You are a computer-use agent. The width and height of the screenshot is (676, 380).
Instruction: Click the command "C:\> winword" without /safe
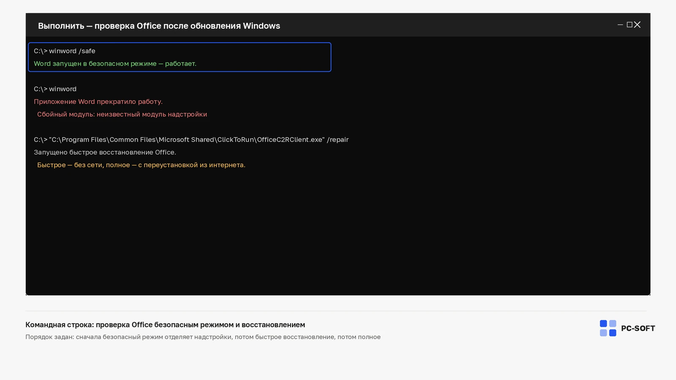click(x=55, y=89)
